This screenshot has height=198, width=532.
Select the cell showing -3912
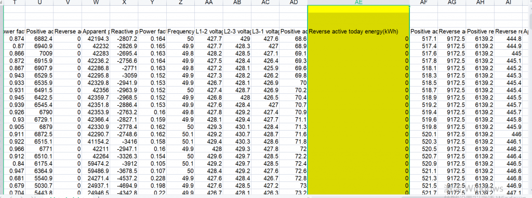point(124,163)
